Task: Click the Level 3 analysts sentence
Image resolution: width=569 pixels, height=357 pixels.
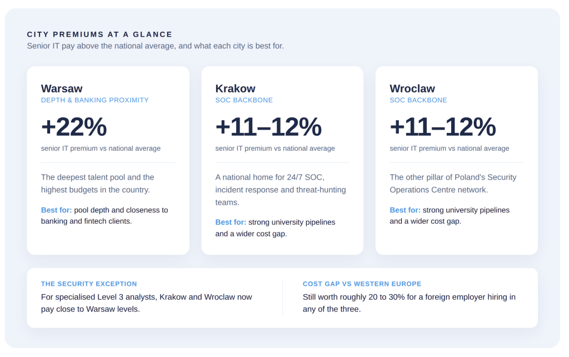Action: click(x=146, y=303)
